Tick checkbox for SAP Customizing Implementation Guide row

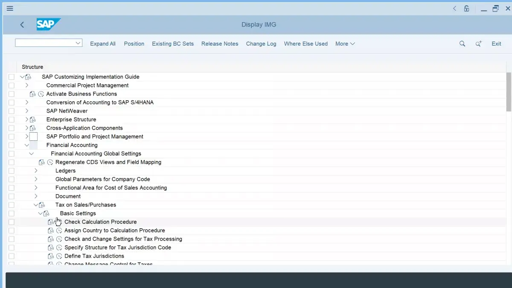click(x=12, y=77)
